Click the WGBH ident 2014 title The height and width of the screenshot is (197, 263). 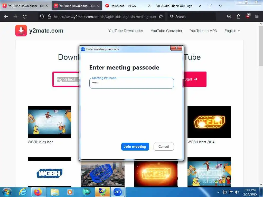pyautogui.click(x=201, y=142)
